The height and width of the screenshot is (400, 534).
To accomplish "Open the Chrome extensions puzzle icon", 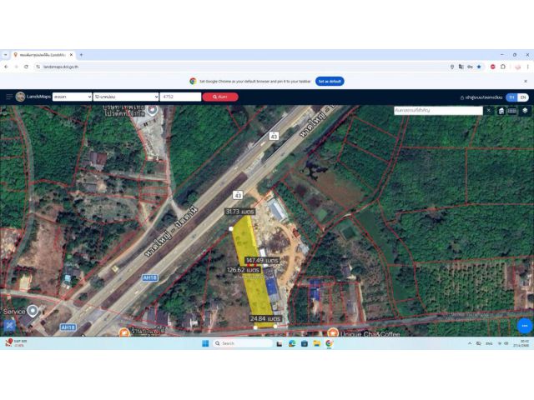I will tap(503, 67).
